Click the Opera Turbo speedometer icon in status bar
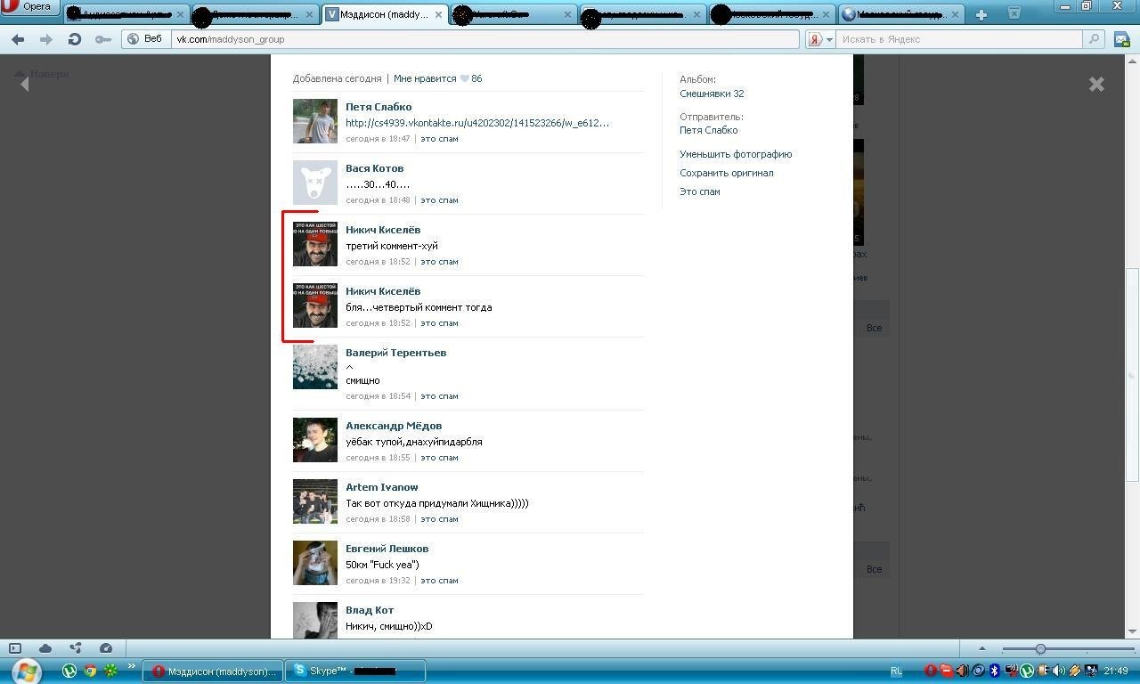 point(106,648)
